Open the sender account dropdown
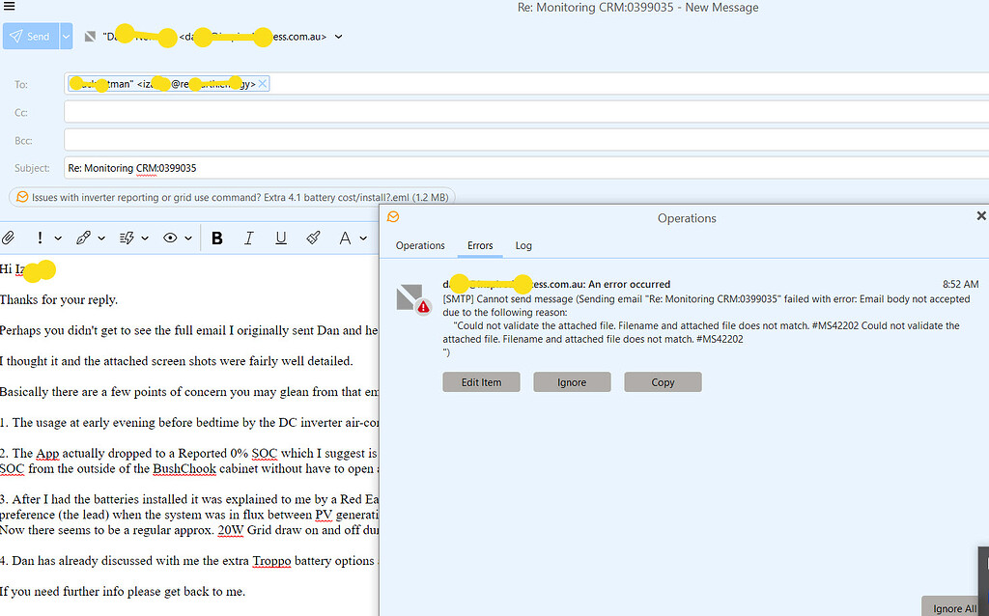The height and width of the screenshot is (616, 989). [339, 37]
